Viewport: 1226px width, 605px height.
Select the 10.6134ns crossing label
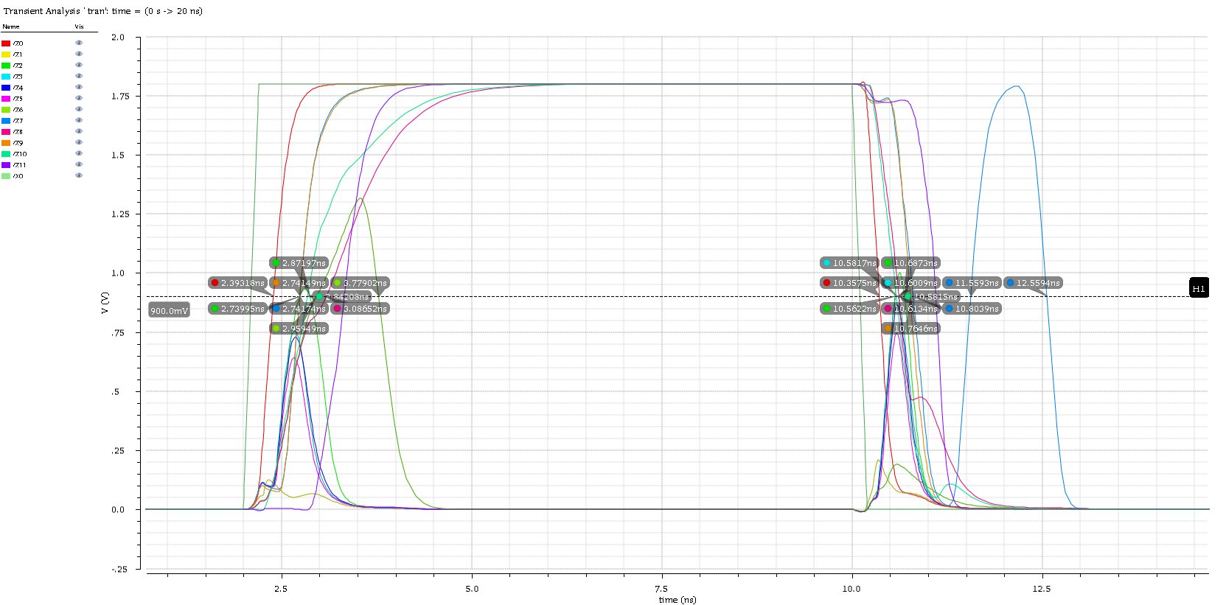pos(910,309)
